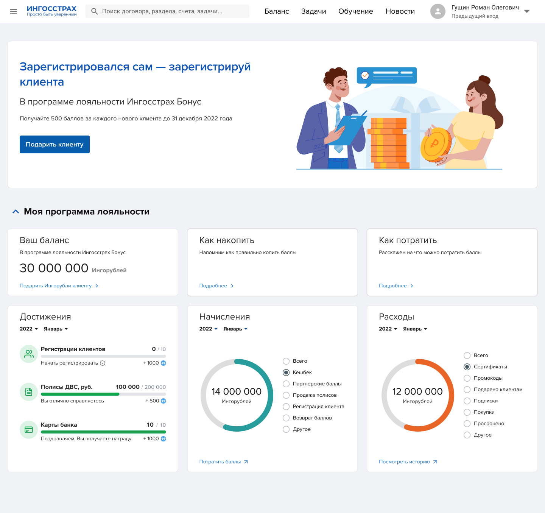545x513 pixels.
Task: Click the Начисления teal donut chart
Action: coord(237,395)
